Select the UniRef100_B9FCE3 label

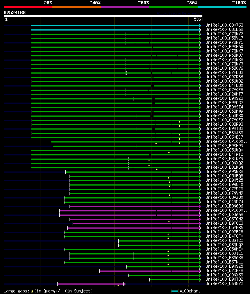(224, 224)
